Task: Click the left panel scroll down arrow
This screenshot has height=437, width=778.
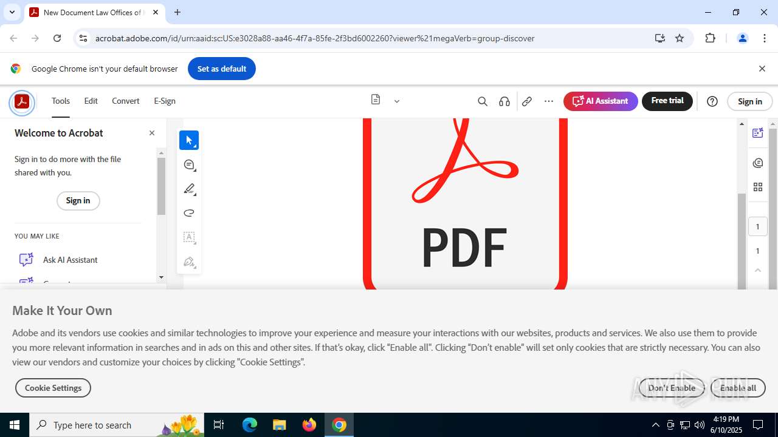Action: (x=161, y=277)
